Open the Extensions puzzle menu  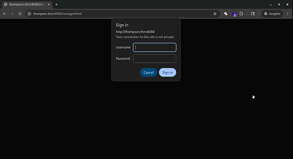241,14
